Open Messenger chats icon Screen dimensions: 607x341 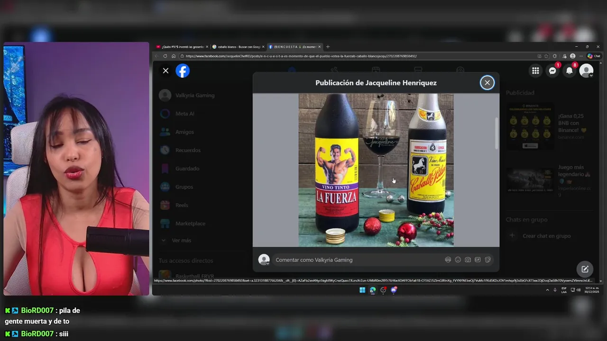pos(552,71)
